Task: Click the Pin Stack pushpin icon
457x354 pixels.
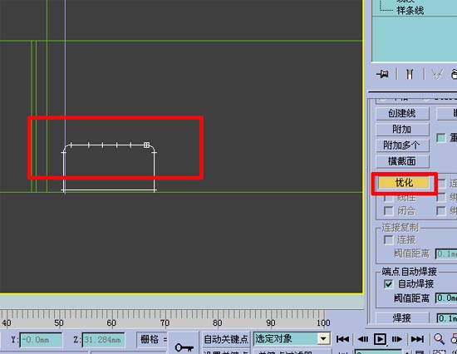Action: 382,74
